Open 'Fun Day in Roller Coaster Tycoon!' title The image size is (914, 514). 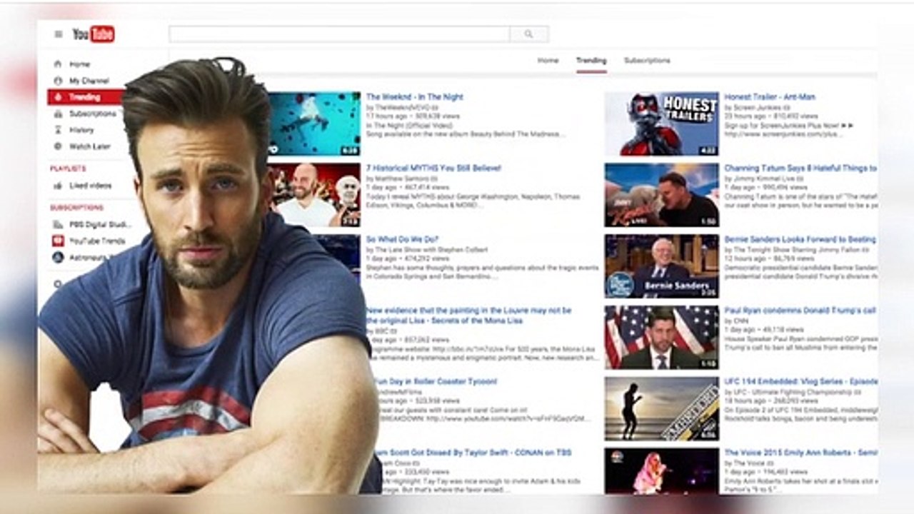436,382
